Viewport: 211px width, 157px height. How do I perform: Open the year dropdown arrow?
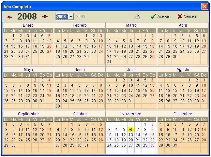(71, 17)
